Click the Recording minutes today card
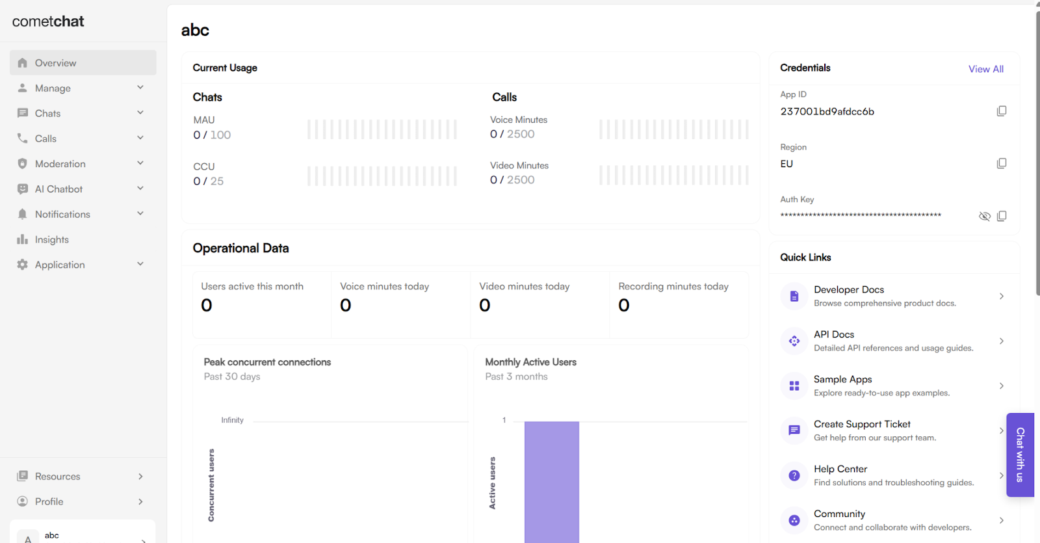Screen dimensions: 1040x543 coord(679,305)
